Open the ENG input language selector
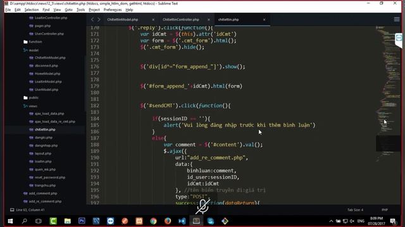This screenshot has width=405, height=227. point(361,221)
